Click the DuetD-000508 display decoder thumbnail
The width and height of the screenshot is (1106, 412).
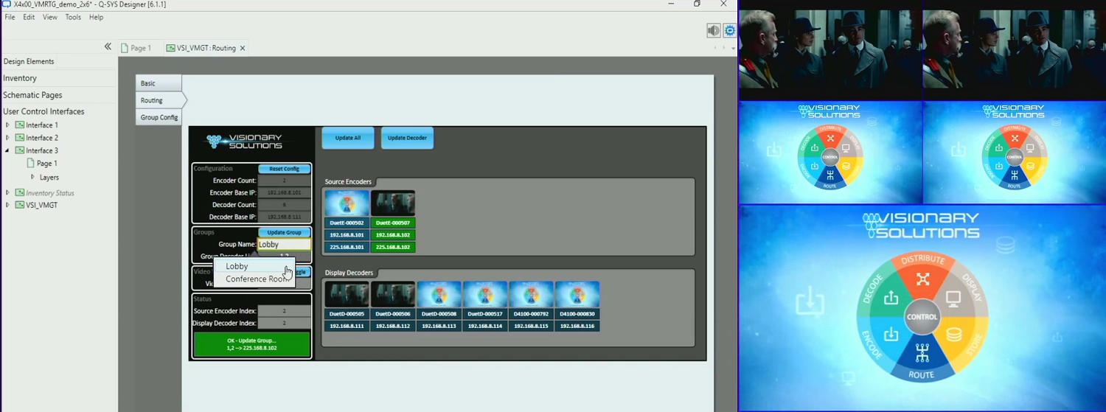439,294
